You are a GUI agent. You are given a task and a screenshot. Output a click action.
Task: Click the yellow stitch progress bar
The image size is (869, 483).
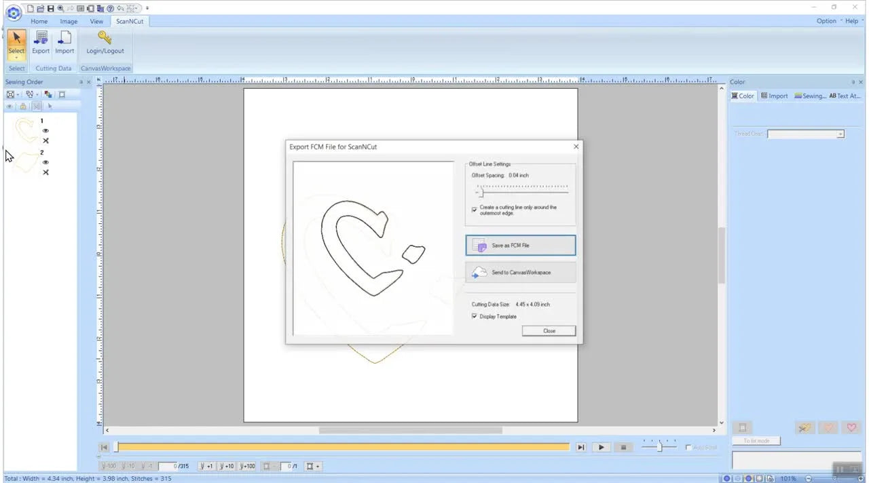tap(342, 447)
